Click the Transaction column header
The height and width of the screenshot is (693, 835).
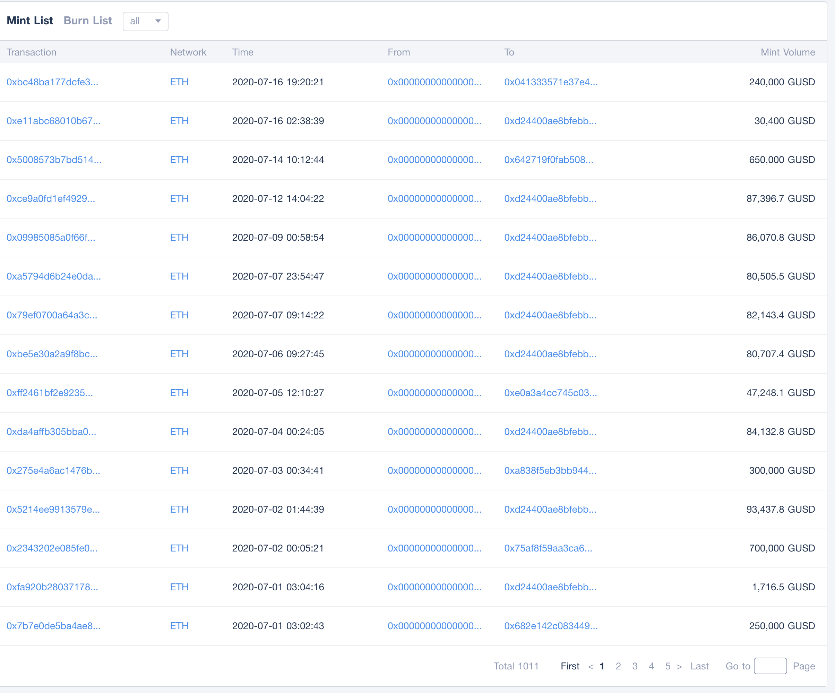click(32, 52)
